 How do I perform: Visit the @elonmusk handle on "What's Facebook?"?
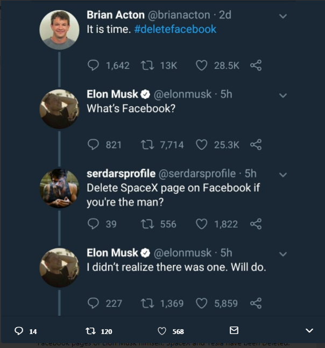pyautogui.click(x=183, y=94)
